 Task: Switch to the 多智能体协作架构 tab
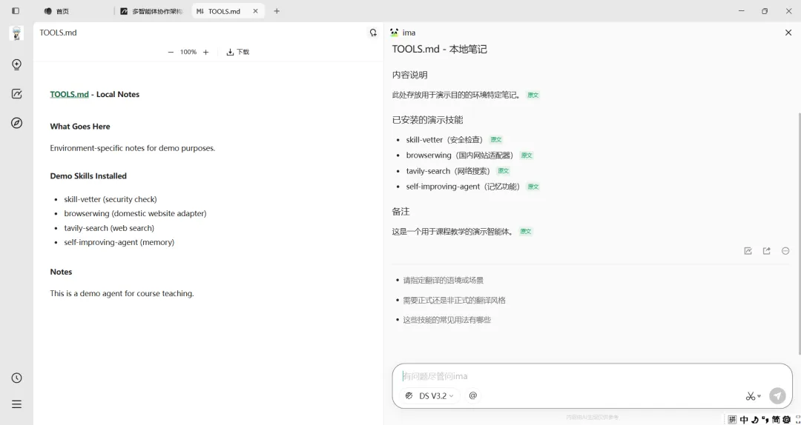pyautogui.click(x=152, y=10)
